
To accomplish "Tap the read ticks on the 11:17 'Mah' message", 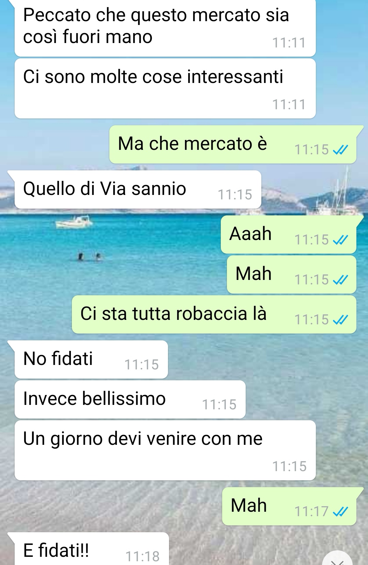I will pos(340,511).
